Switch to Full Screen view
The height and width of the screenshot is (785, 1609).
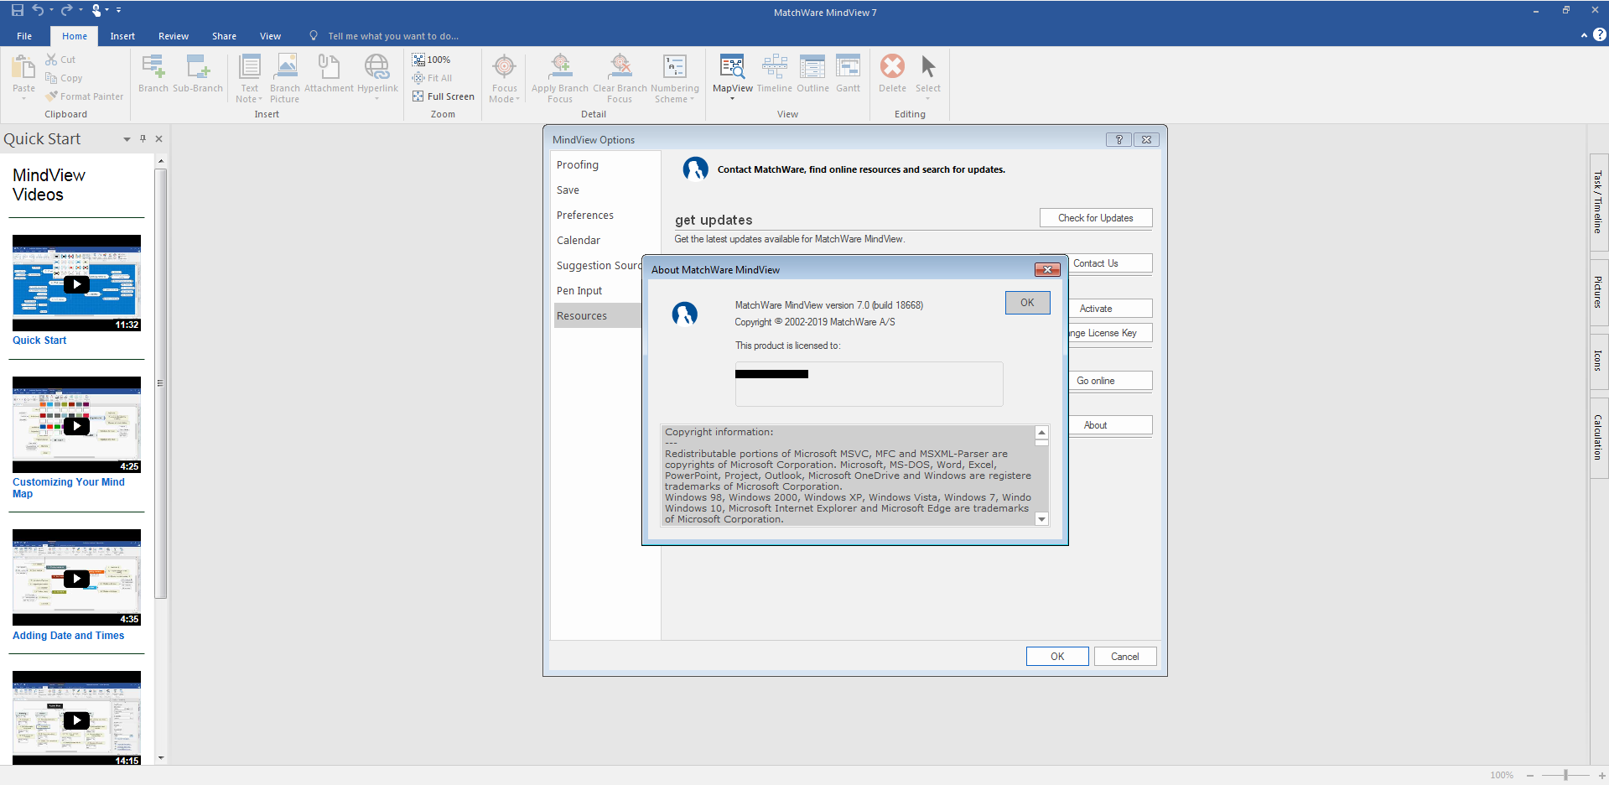coord(444,96)
